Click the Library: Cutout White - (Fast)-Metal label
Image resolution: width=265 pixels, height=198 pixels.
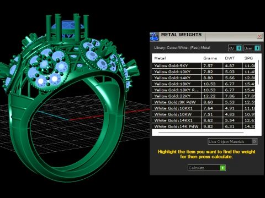(182, 48)
